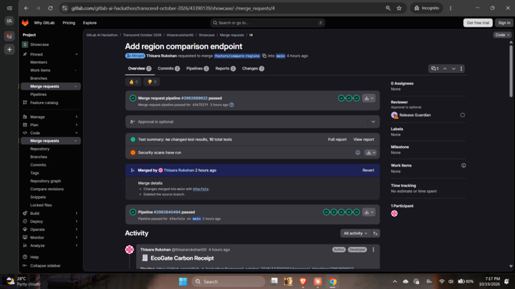Click the View report link

[364, 140]
